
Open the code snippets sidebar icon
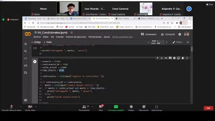tap(26, 58)
